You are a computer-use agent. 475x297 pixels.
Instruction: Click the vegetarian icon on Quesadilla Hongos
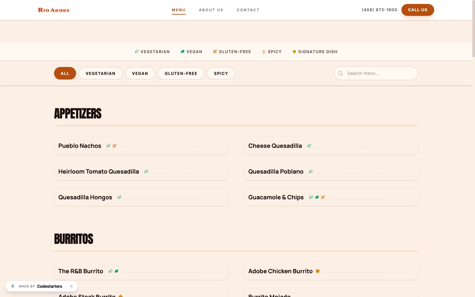[x=119, y=197]
